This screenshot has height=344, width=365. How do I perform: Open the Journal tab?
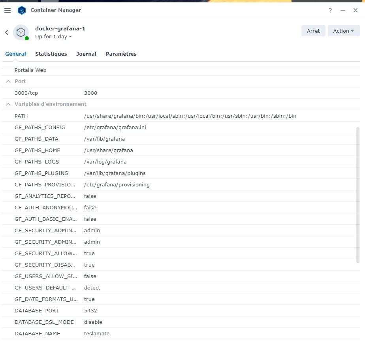coord(86,54)
